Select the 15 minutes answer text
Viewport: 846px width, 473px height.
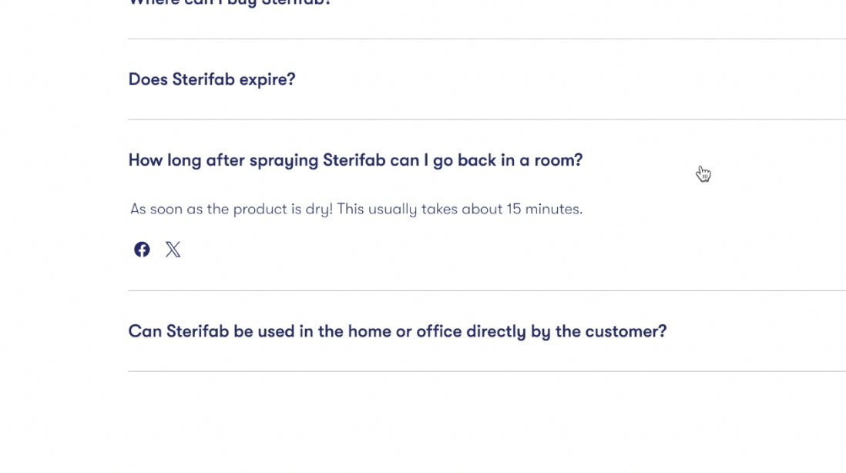point(357,209)
